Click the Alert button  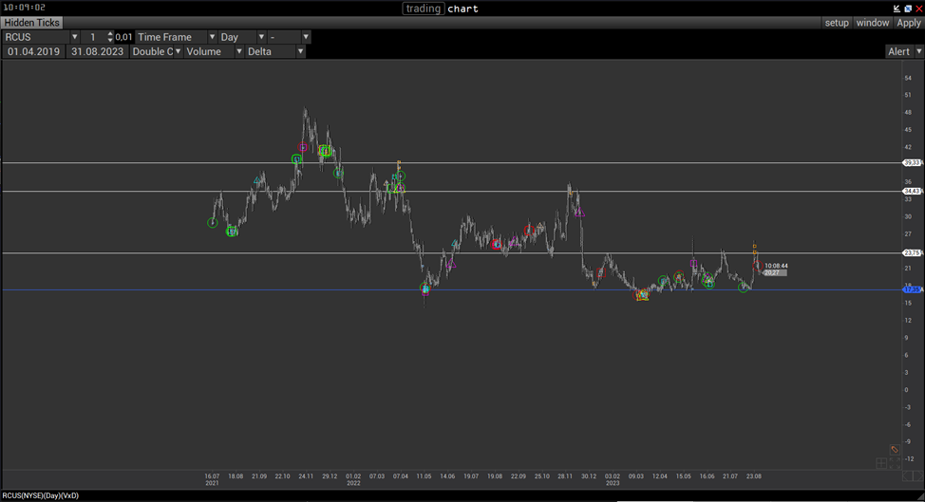(899, 51)
